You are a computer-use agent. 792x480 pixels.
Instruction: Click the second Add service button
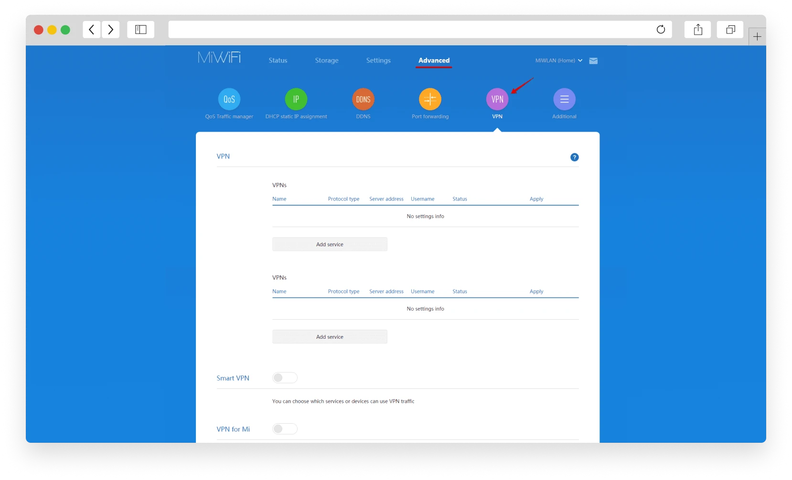[330, 337]
